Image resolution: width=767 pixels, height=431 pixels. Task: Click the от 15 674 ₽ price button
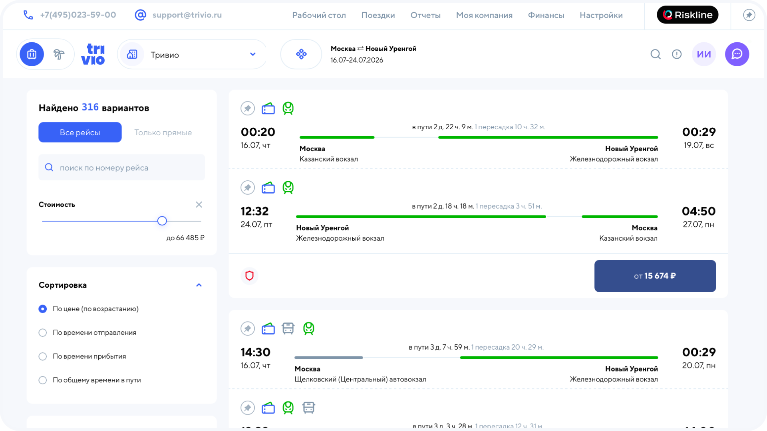click(x=655, y=276)
